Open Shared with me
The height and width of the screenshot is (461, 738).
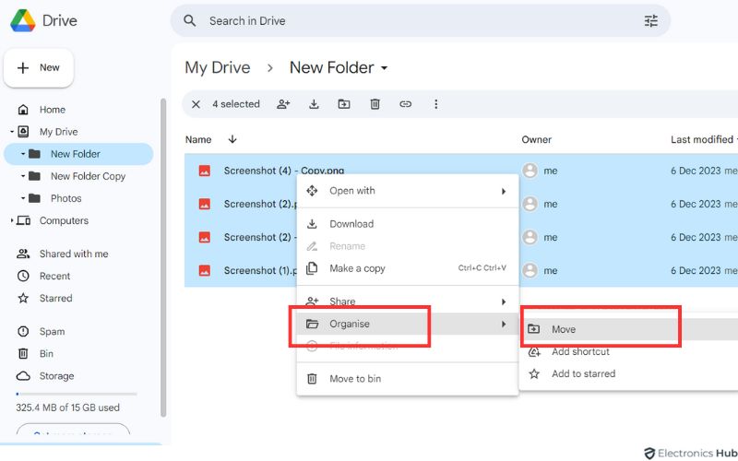[x=74, y=254]
